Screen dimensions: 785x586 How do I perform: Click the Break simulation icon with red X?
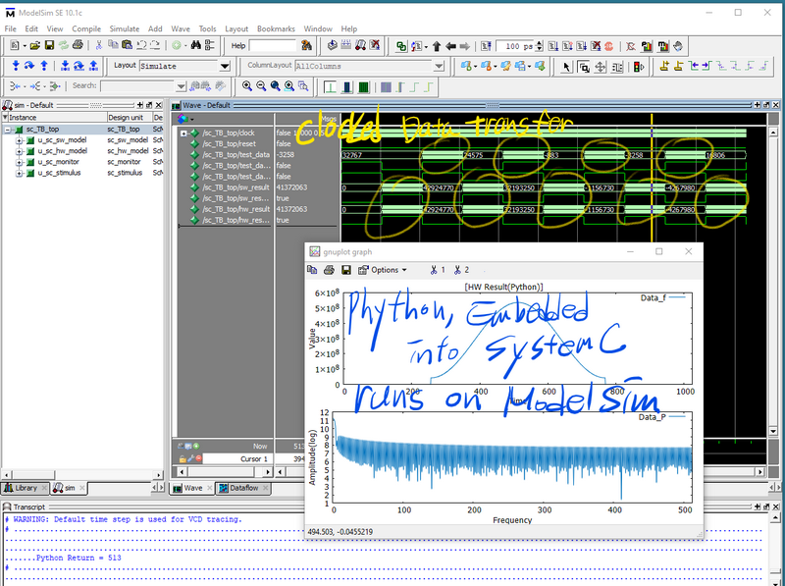coord(596,46)
